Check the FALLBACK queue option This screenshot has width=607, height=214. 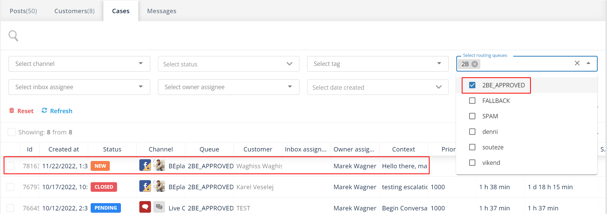click(x=472, y=101)
